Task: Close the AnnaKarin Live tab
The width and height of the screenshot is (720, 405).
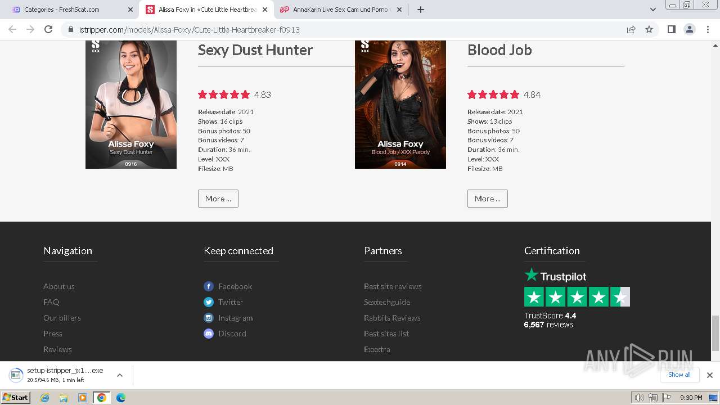Action: coord(399,10)
